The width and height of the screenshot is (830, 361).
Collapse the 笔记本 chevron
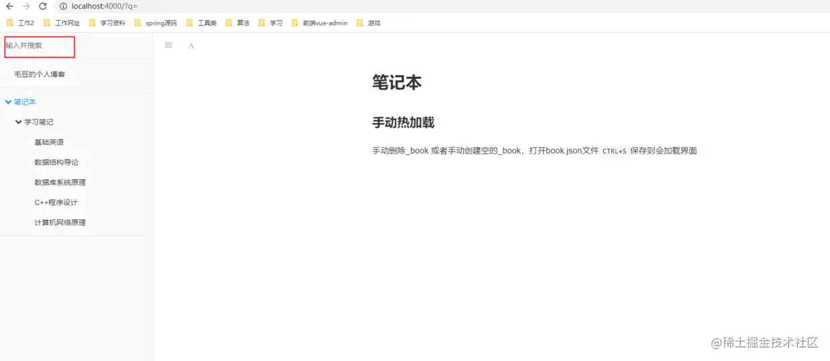pyautogui.click(x=8, y=102)
